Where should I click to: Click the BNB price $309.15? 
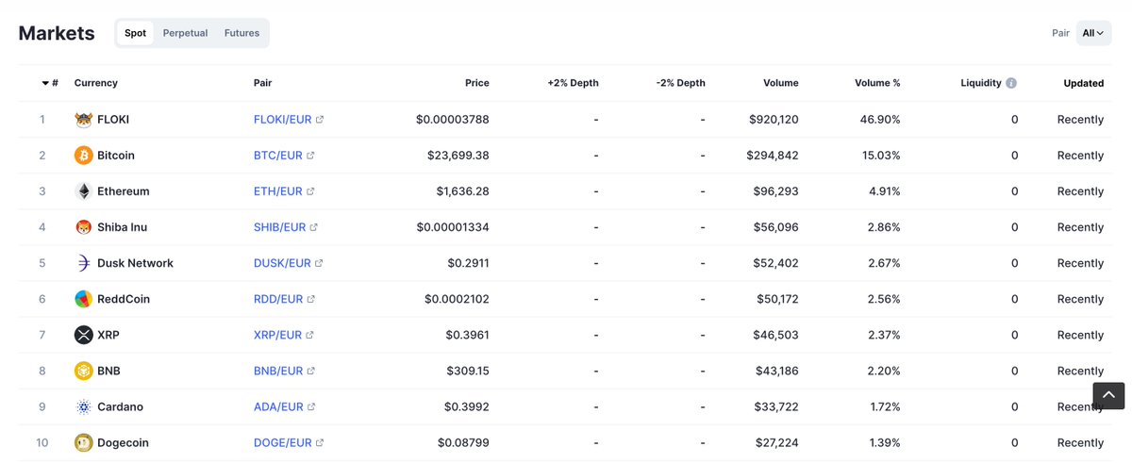coord(468,371)
